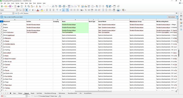Open the font name dropdown
Image resolution: width=183 pixels, height=98 pixels.
(x=17, y=10)
